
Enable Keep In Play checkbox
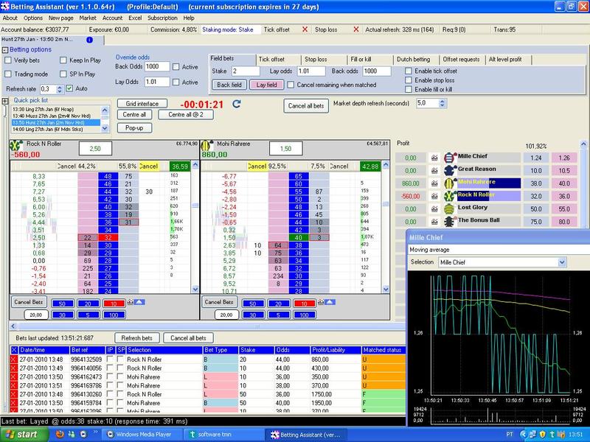click(x=63, y=60)
